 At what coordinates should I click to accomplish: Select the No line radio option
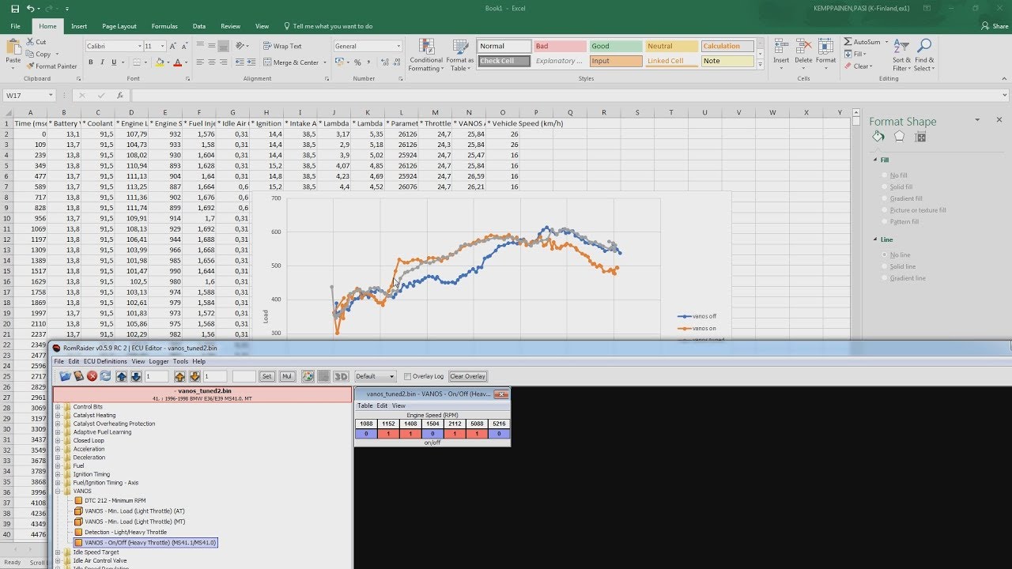885,254
